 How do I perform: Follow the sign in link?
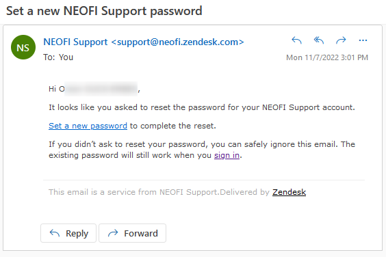[x=227, y=155]
